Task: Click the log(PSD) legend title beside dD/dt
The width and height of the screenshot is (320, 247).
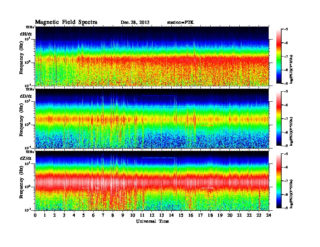Action: pos(291,131)
